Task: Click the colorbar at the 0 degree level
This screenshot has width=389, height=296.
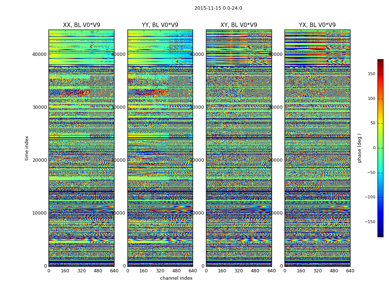Action: 380,148
